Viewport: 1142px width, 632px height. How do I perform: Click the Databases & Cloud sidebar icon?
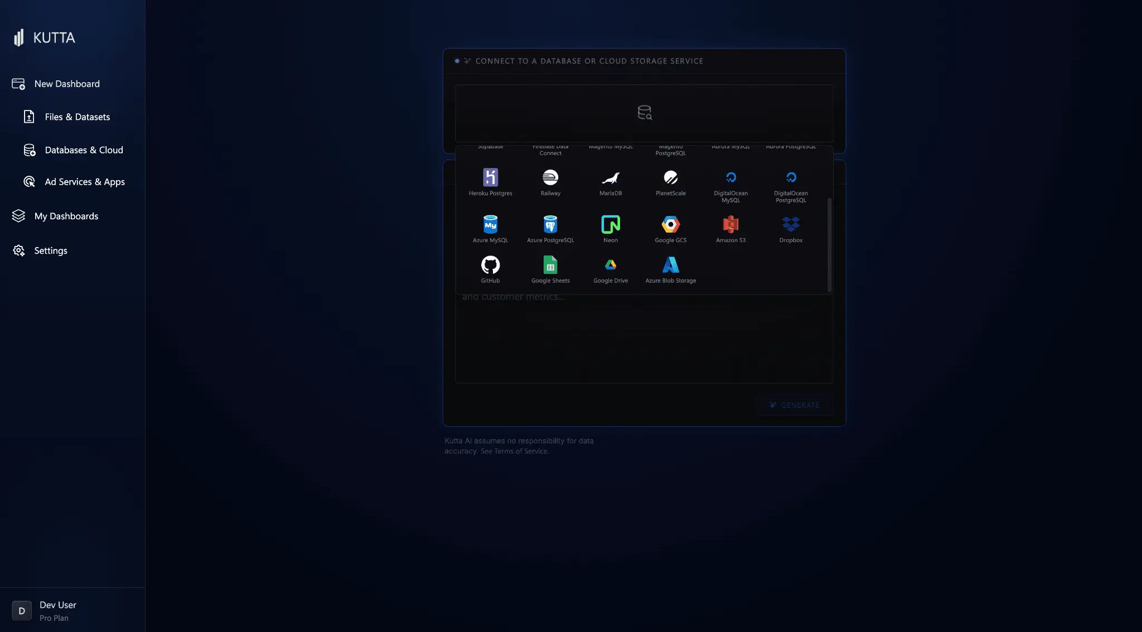[30, 150]
